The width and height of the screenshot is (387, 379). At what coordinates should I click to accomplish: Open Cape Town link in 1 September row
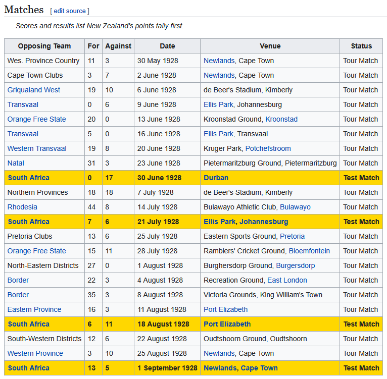pos(259,368)
